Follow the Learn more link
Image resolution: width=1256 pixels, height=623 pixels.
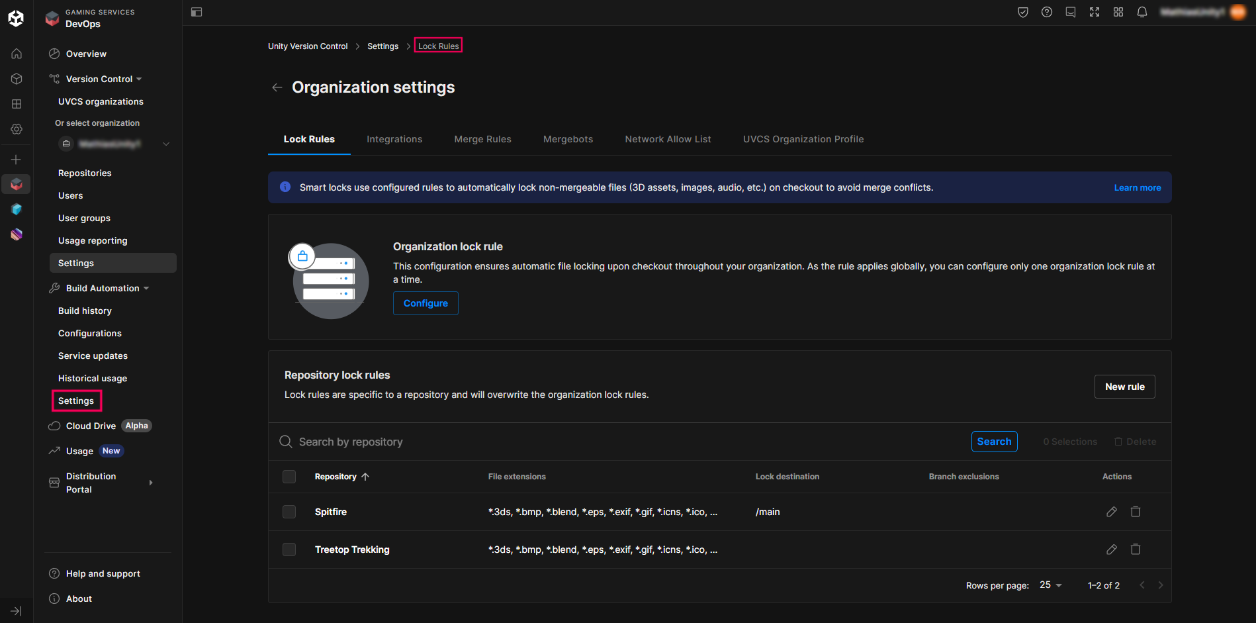pos(1137,187)
